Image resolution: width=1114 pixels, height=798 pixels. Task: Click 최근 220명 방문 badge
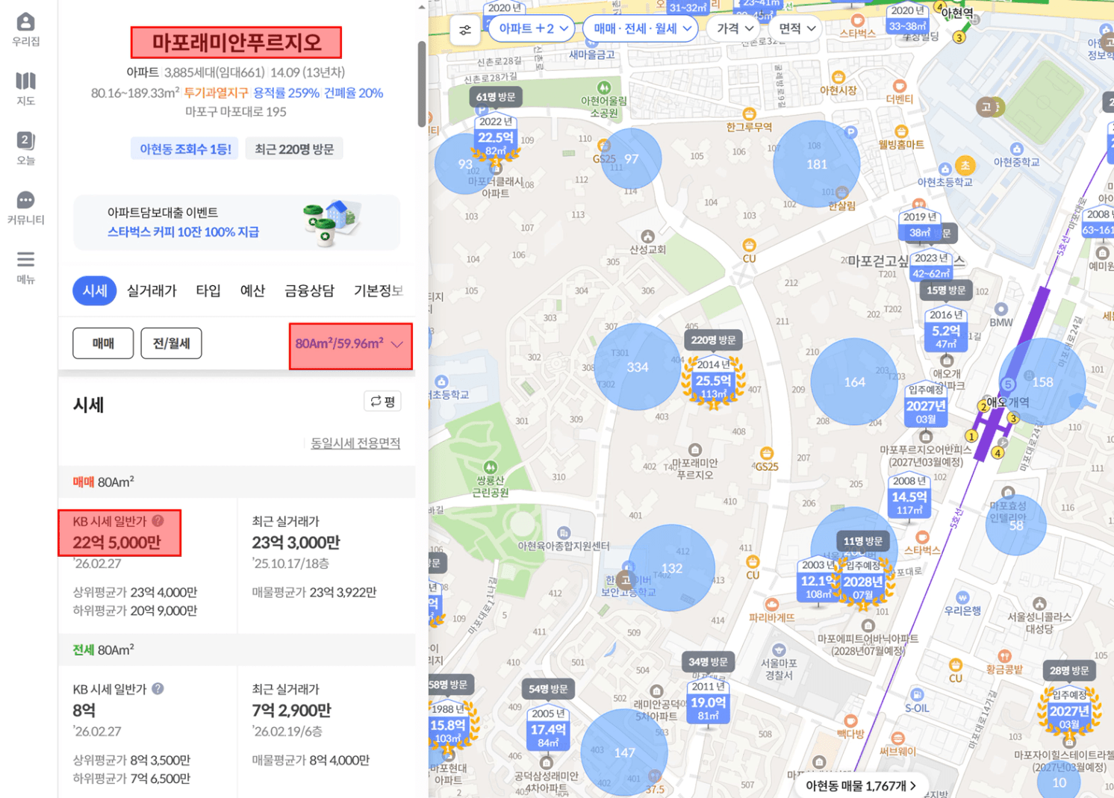click(x=294, y=149)
